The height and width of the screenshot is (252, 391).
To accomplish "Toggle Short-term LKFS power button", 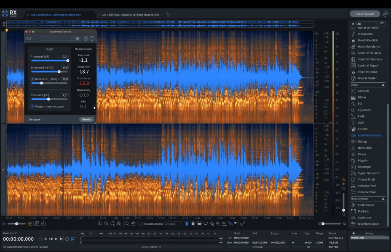I will tap(32, 79).
